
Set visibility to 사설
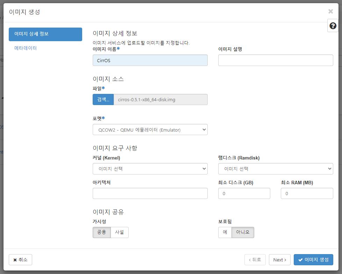click(x=120, y=232)
